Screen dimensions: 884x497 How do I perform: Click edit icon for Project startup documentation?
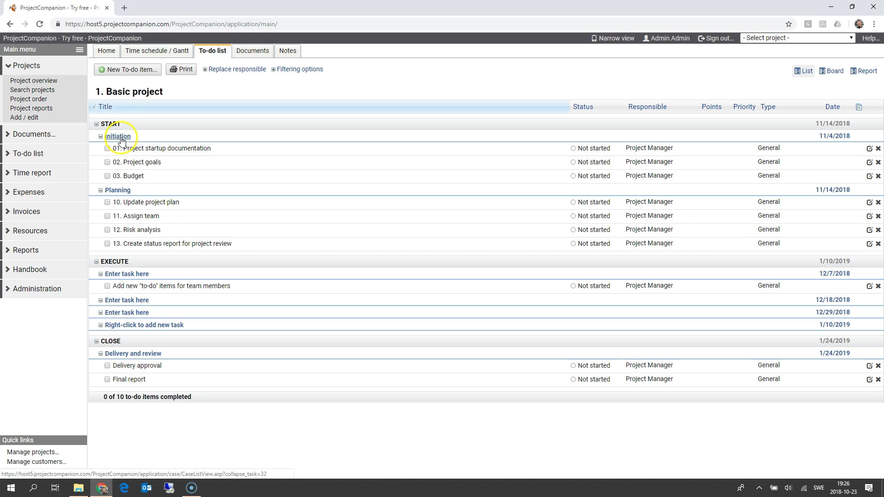pos(869,148)
